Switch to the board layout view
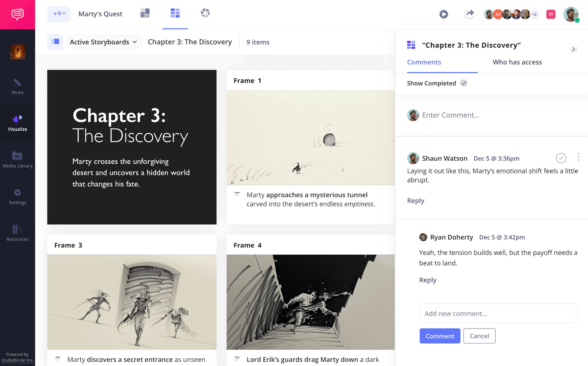This screenshot has height=366, width=588. coord(145,13)
